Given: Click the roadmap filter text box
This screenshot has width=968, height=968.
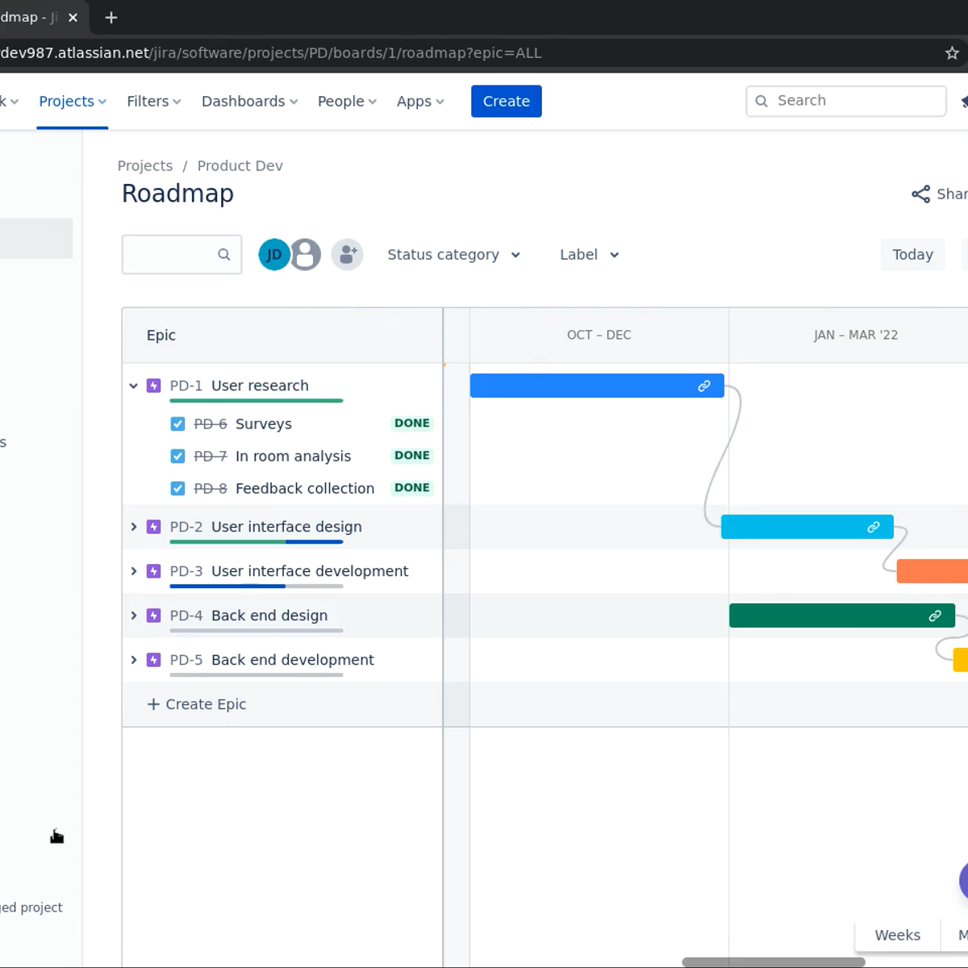Looking at the screenshot, I should pos(181,255).
